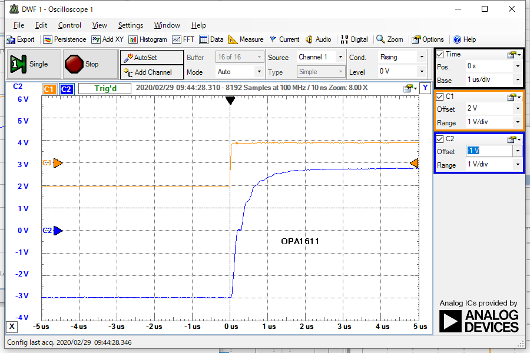Add an XY plot
This screenshot has height=353, width=530.
(x=108, y=39)
